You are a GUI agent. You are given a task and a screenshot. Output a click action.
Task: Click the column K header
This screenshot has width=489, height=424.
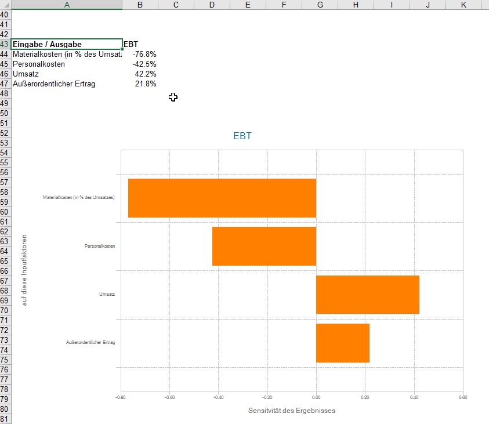(x=463, y=5)
